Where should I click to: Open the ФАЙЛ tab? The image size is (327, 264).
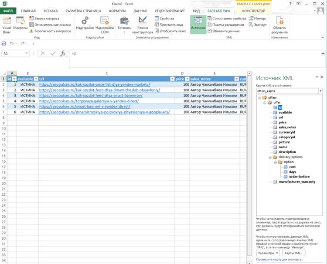8,11
